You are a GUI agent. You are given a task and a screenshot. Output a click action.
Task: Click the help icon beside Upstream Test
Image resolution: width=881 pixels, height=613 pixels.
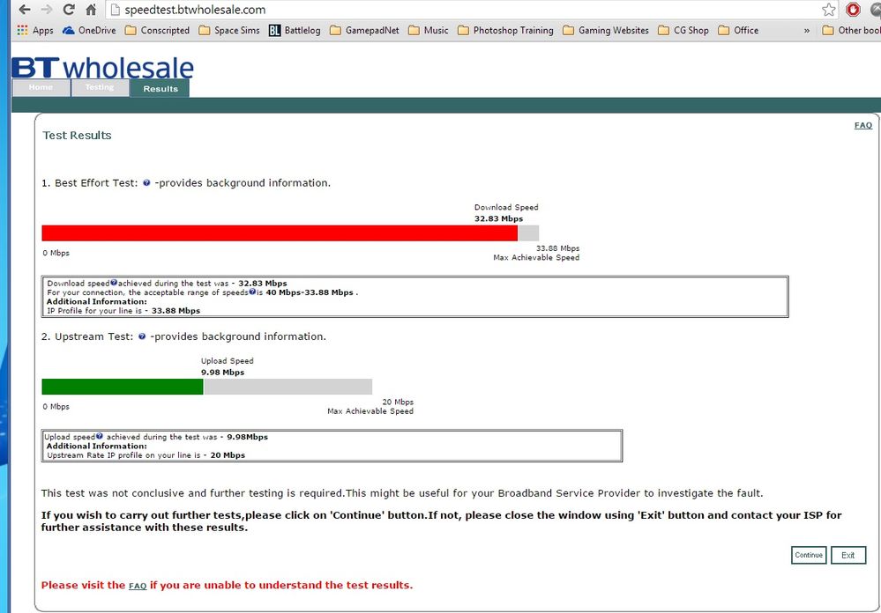pyautogui.click(x=142, y=336)
